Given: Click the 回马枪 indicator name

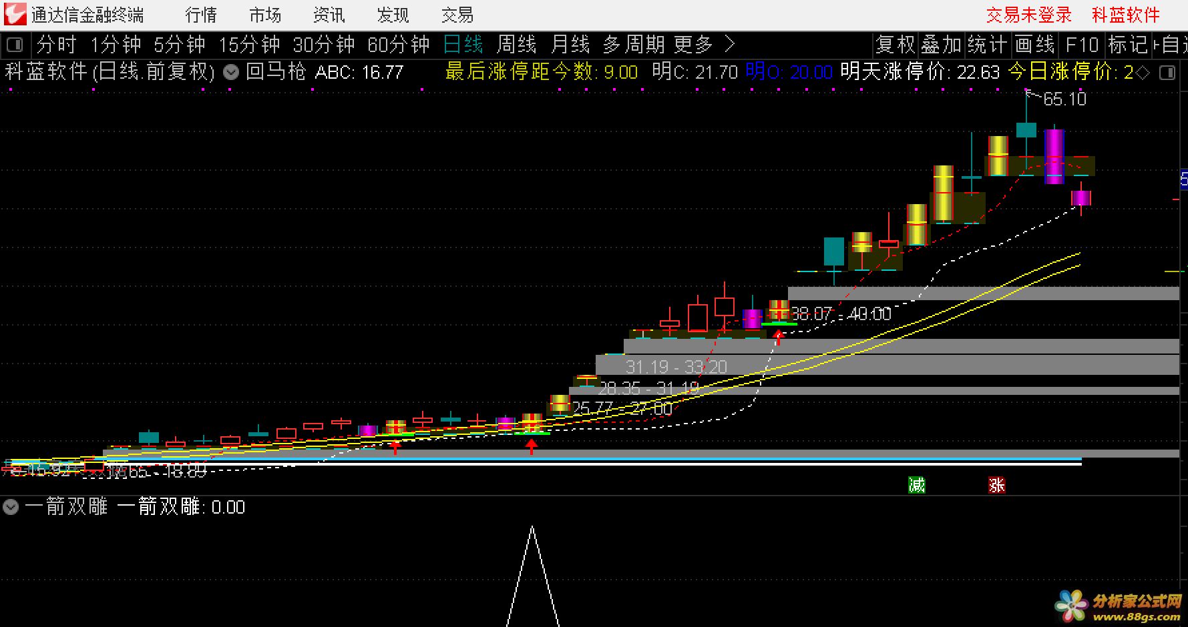Looking at the screenshot, I should (x=276, y=71).
